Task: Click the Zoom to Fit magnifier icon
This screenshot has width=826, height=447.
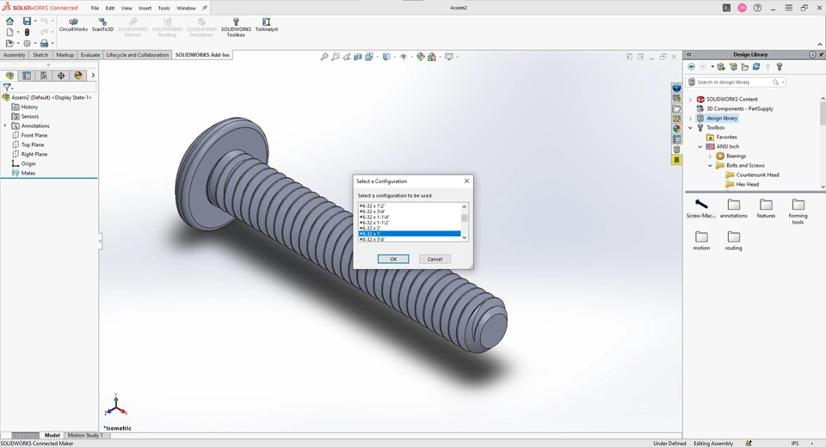Action: point(324,57)
